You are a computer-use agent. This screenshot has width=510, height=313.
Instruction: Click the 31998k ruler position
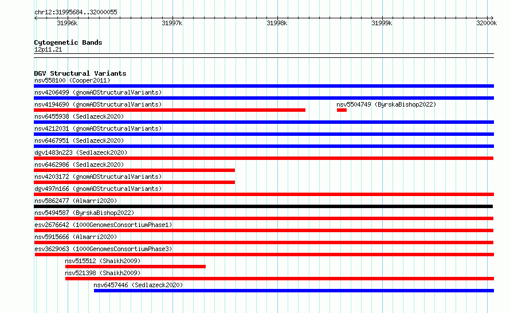(277, 23)
